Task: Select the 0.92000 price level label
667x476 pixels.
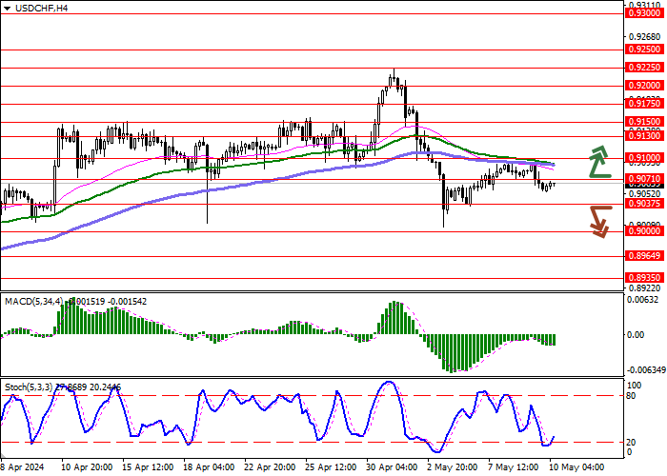Action: click(645, 86)
